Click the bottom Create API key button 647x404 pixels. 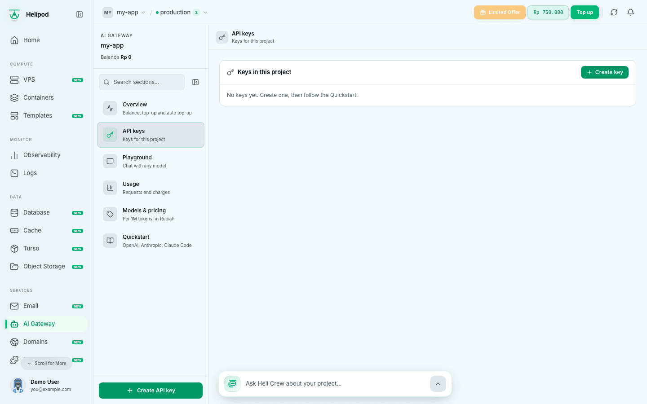151,391
